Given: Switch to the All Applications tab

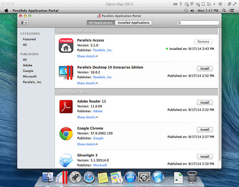Looking at the screenshot, I should [101, 23].
